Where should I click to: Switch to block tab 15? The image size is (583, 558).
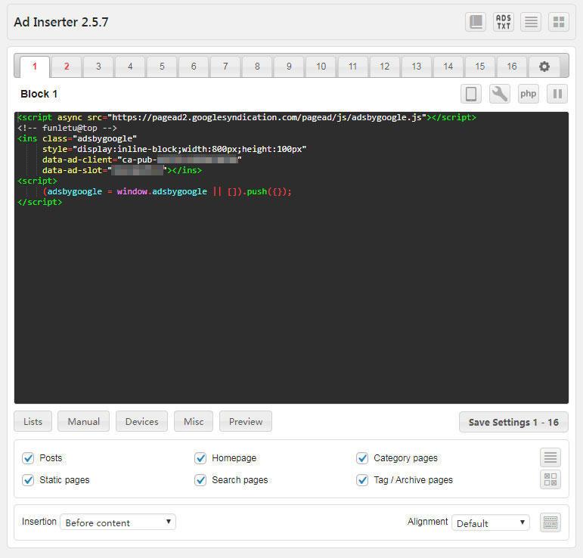[x=480, y=67]
